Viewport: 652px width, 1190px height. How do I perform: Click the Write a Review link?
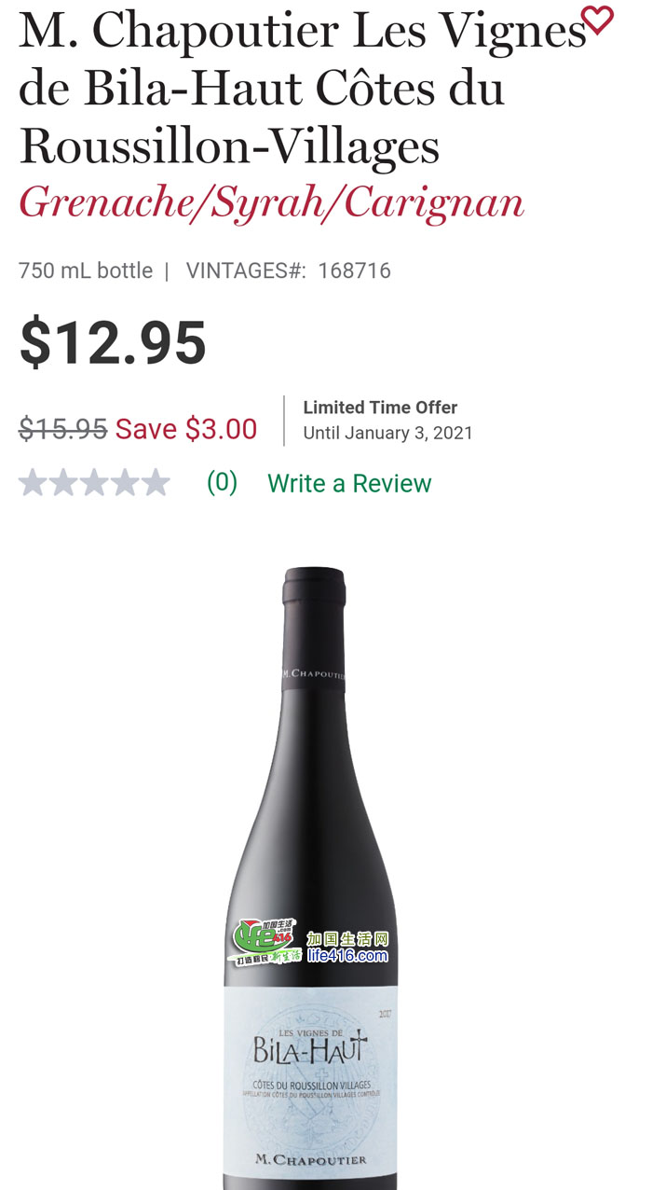(x=349, y=483)
